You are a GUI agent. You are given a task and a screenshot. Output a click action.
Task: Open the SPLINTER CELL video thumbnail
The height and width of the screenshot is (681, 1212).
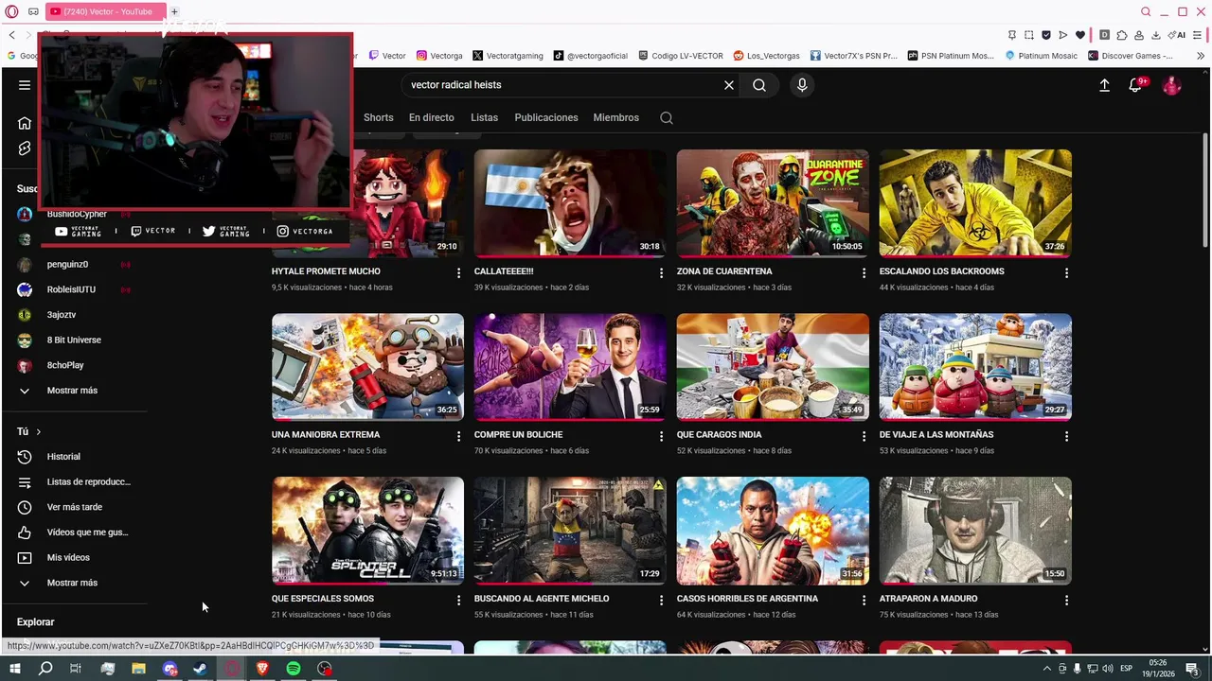[367, 531]
